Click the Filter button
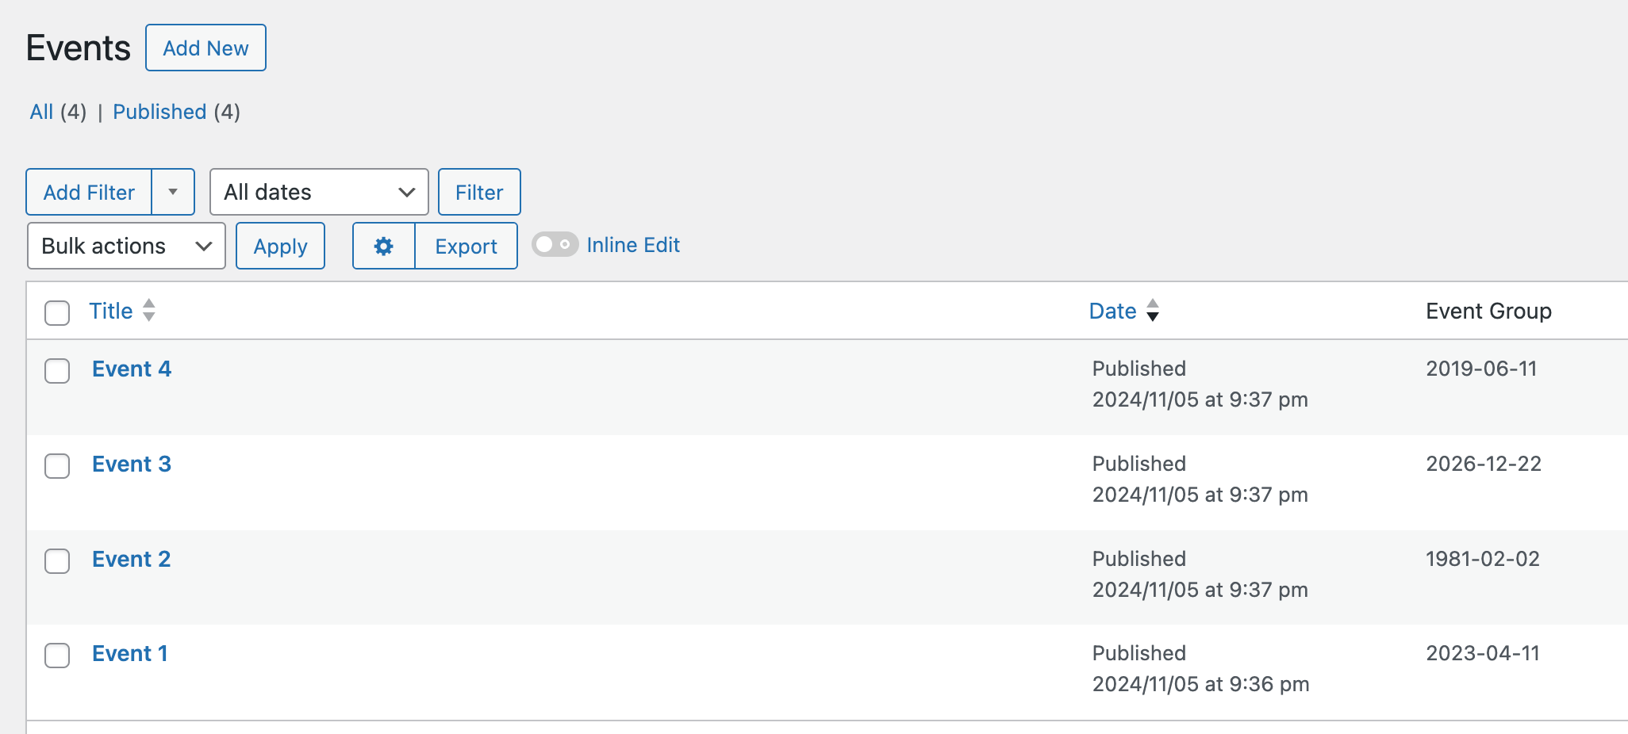This screenshot has height=734, width=1628. [x=479, y=193]
